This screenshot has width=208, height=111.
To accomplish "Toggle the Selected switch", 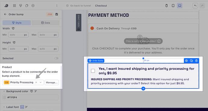I will (x=56, y=58).
